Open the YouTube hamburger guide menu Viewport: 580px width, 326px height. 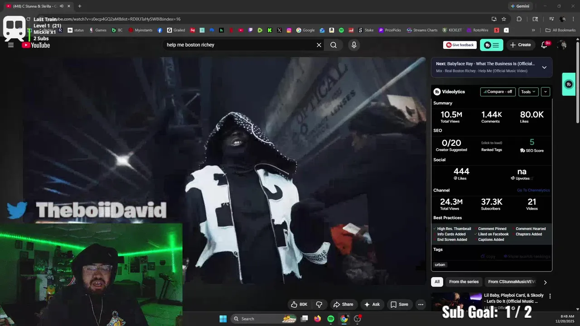click(11, 45)
